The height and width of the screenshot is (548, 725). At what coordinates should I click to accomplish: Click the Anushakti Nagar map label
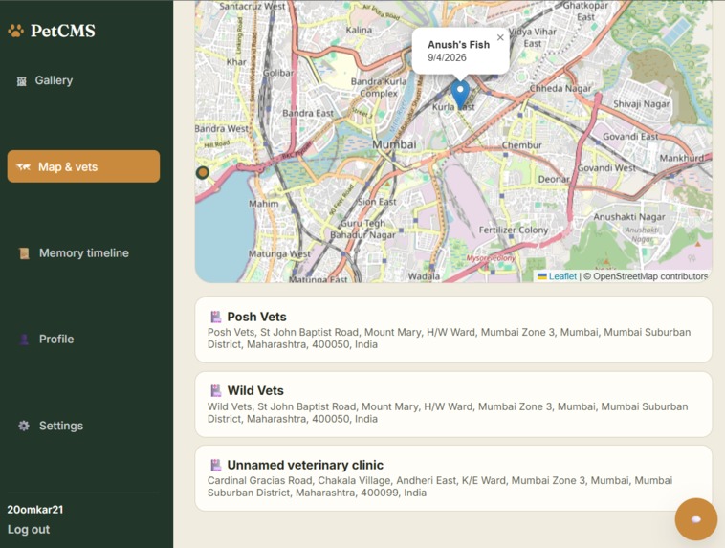point(628,217)
